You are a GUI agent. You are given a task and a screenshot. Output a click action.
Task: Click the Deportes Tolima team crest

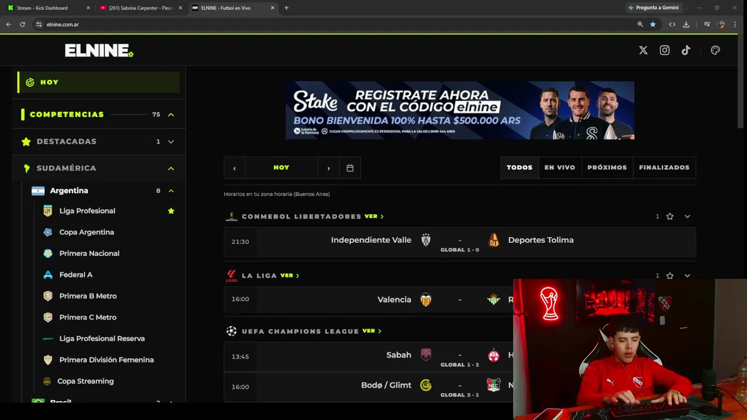494,240
